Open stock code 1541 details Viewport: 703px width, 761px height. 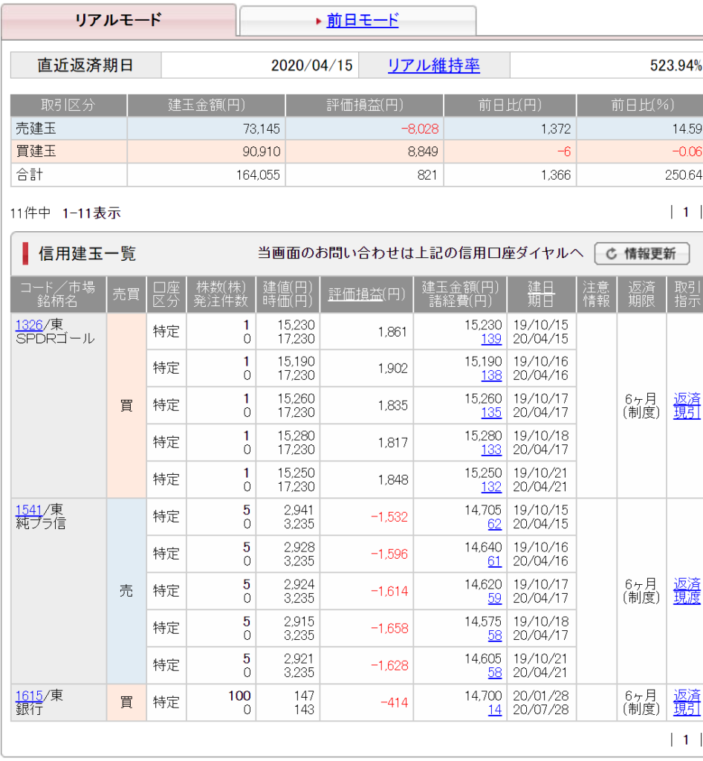29,510
